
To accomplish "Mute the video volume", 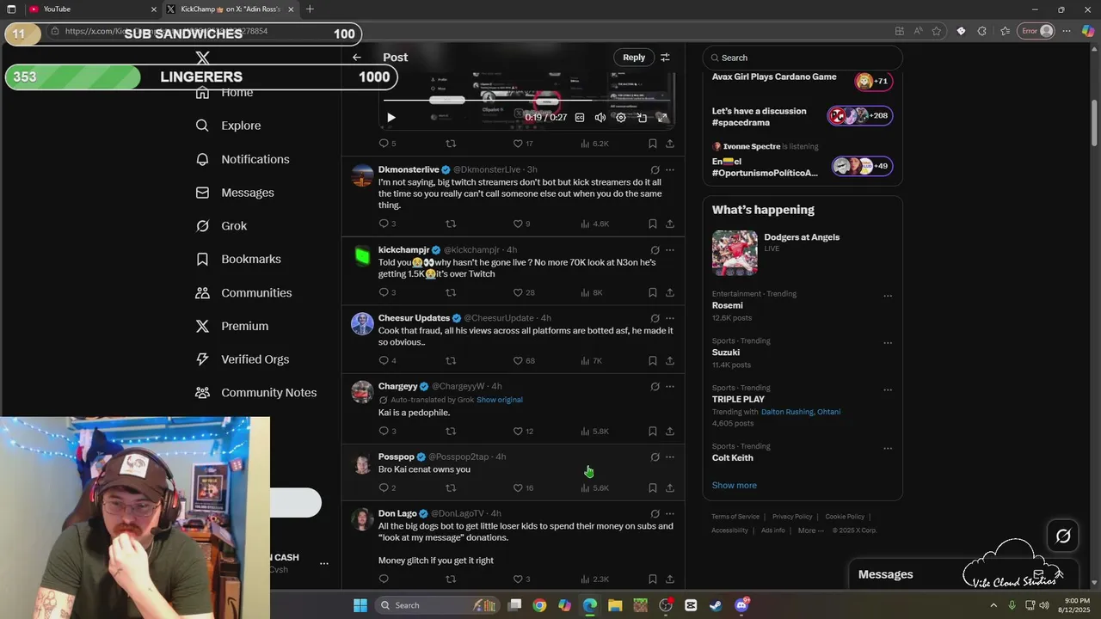I will click(600, 118).
